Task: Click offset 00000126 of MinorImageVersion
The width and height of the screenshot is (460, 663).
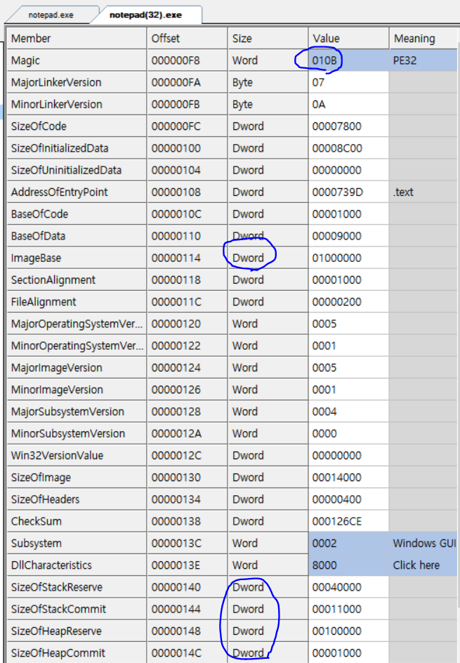Action: (x=187, y=390)
